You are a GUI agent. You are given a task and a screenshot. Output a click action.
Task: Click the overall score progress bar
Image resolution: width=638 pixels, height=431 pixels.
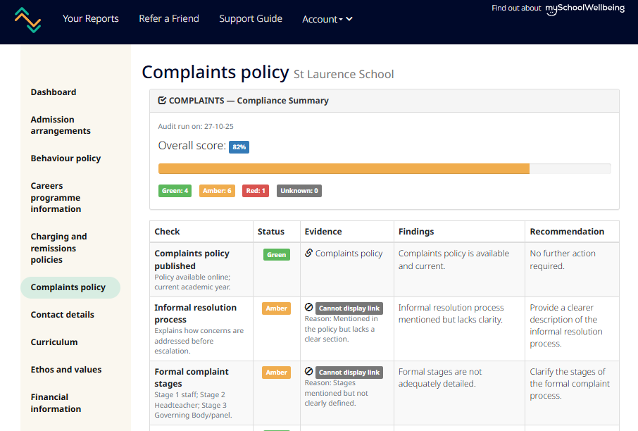coord(384,169)
